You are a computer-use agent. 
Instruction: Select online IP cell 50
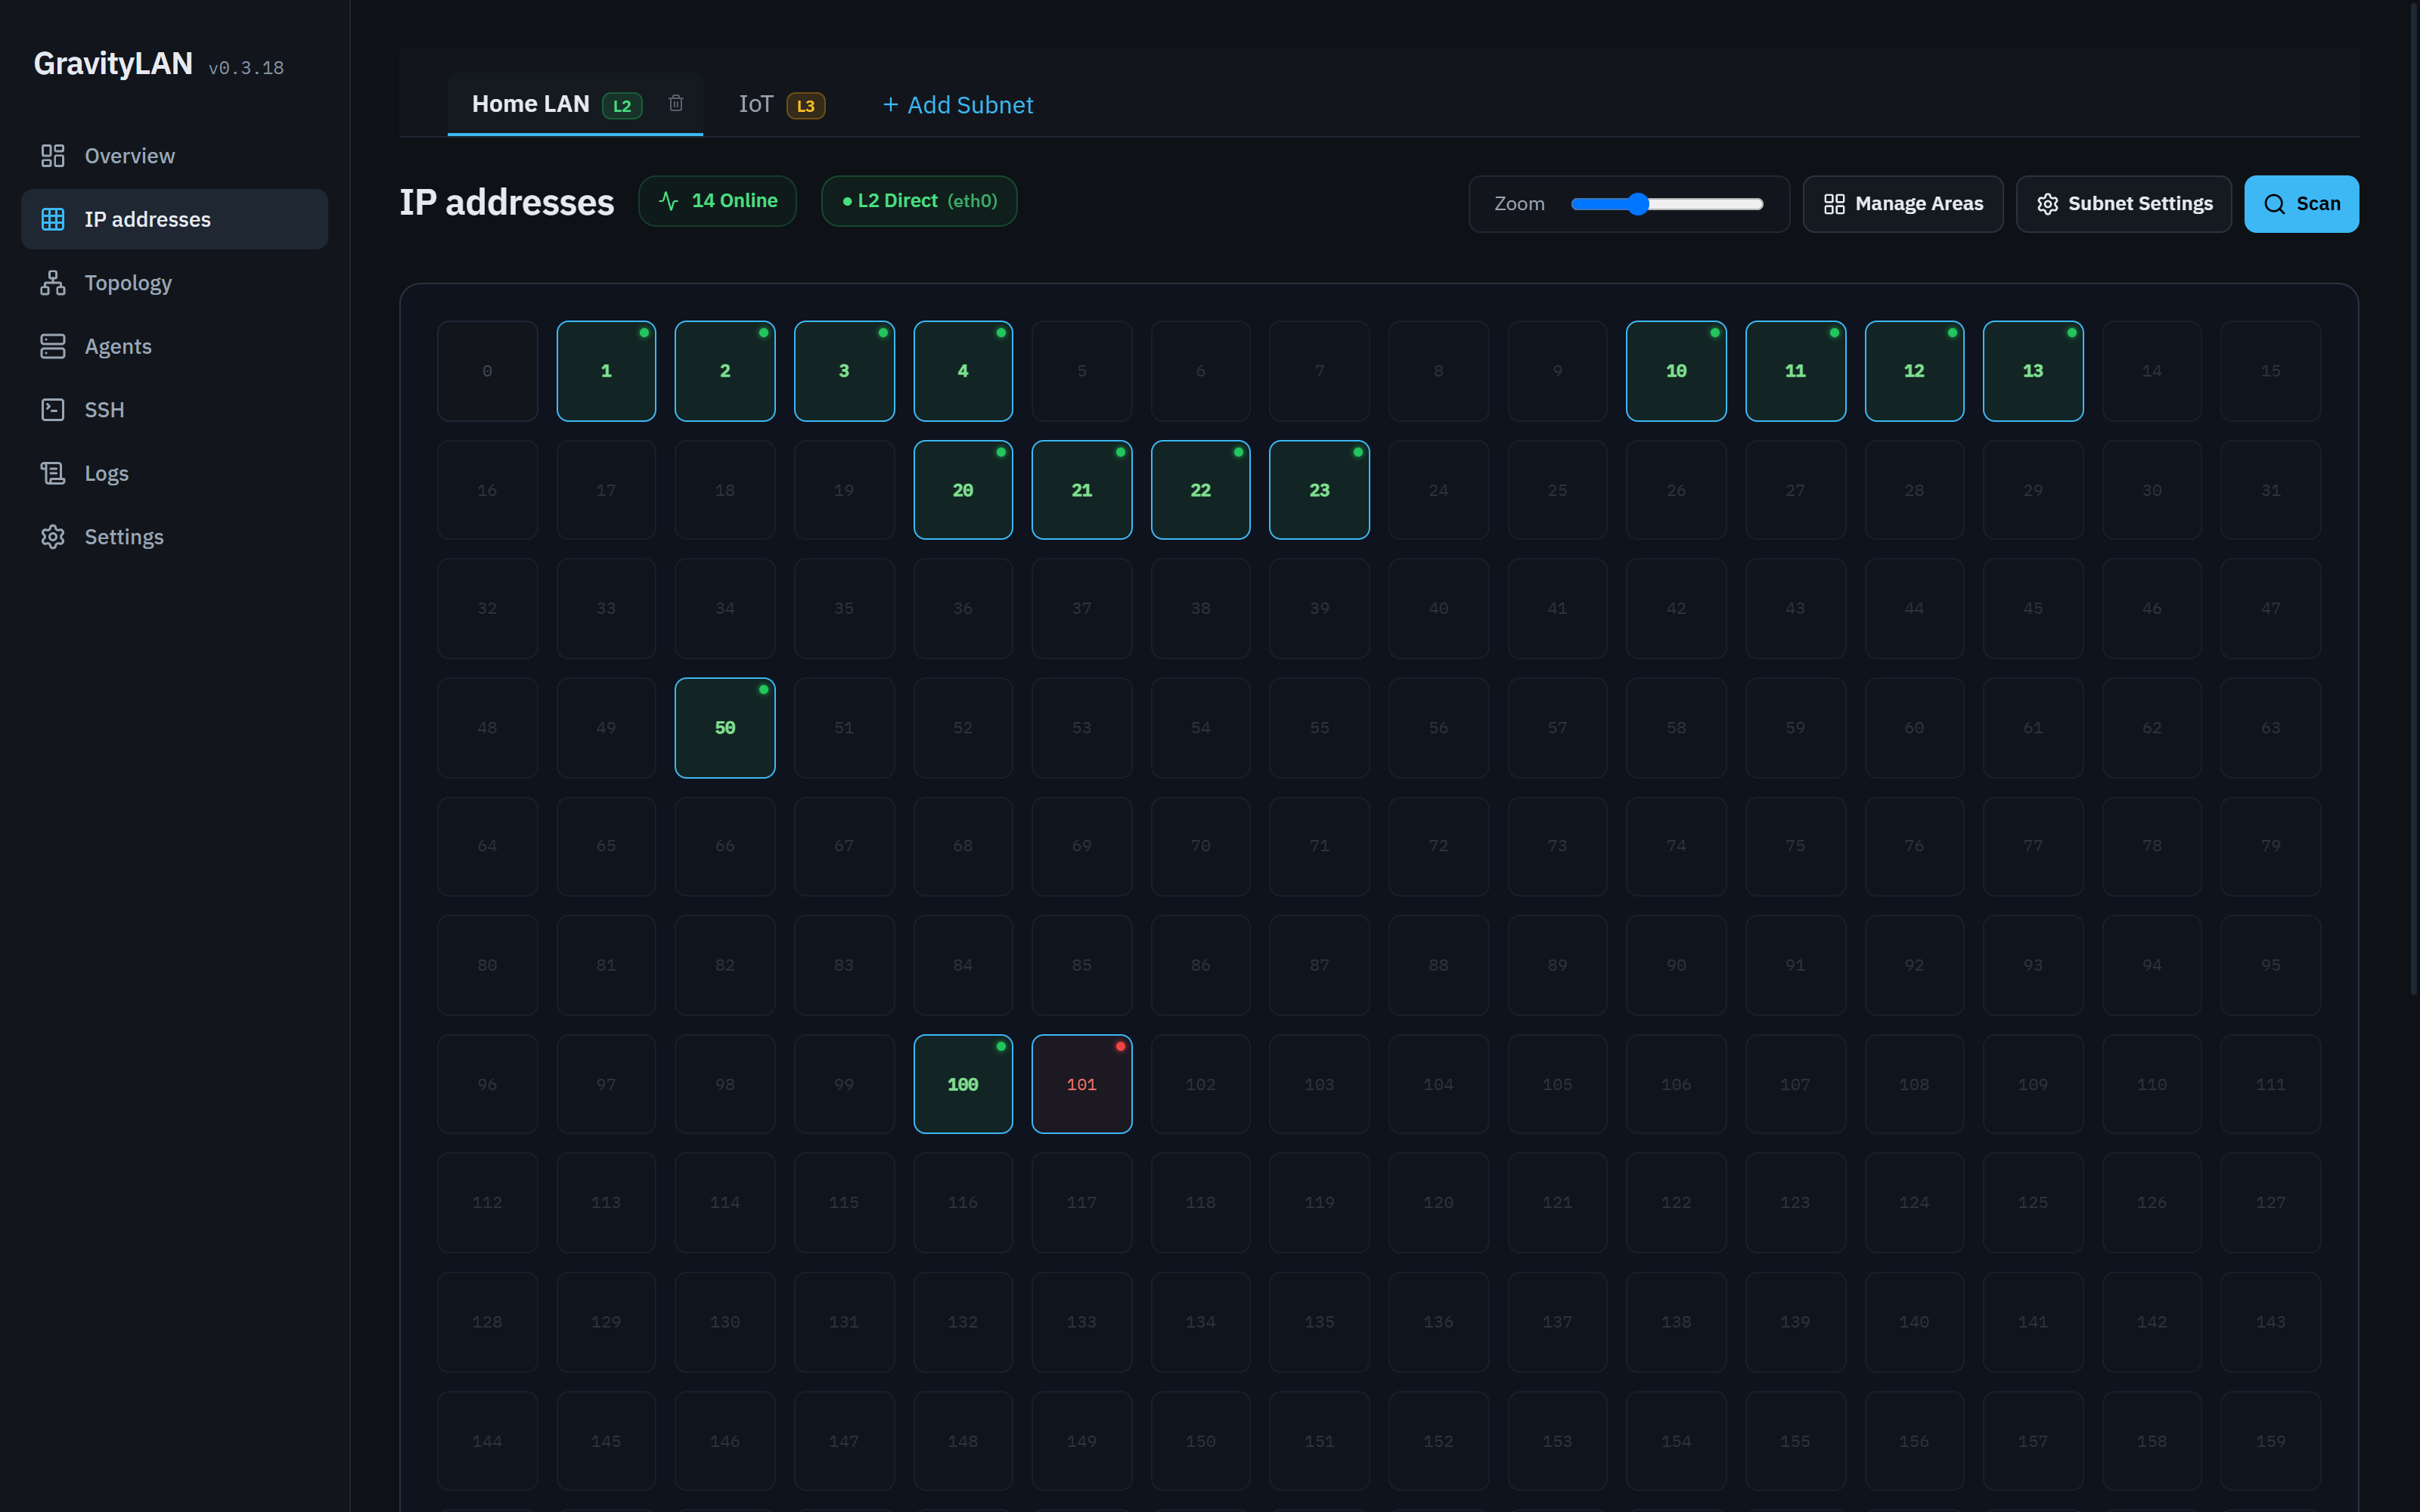(725, 728)
